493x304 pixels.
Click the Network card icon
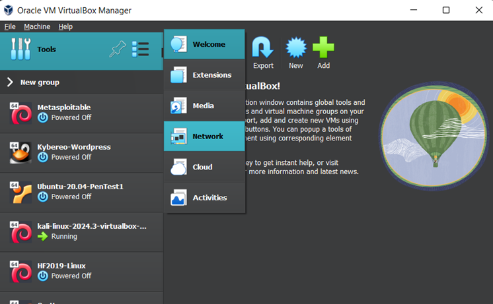tap(178, 136)
